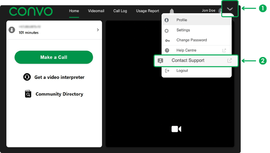Open the Videomail tab

point(96,11)
